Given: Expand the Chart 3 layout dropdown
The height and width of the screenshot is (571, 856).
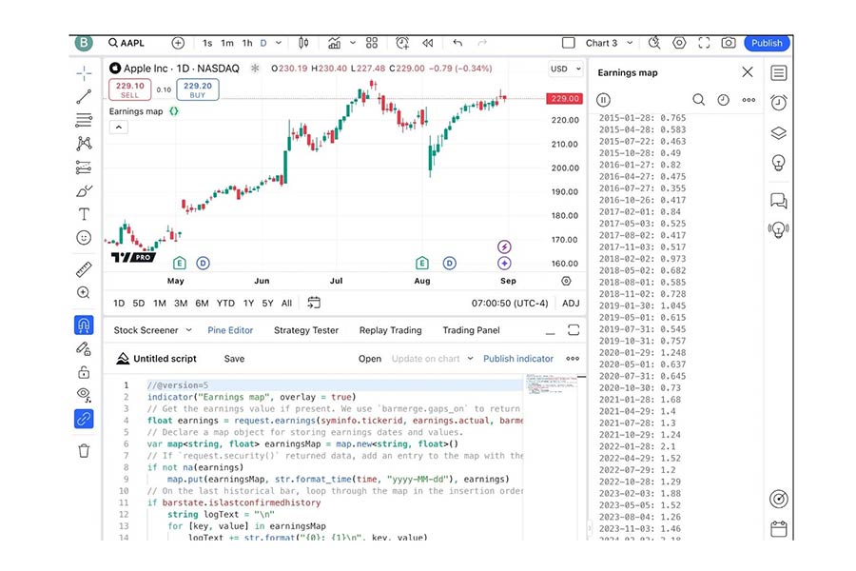Looking at the screenshot, I should (x=630, y=43).
